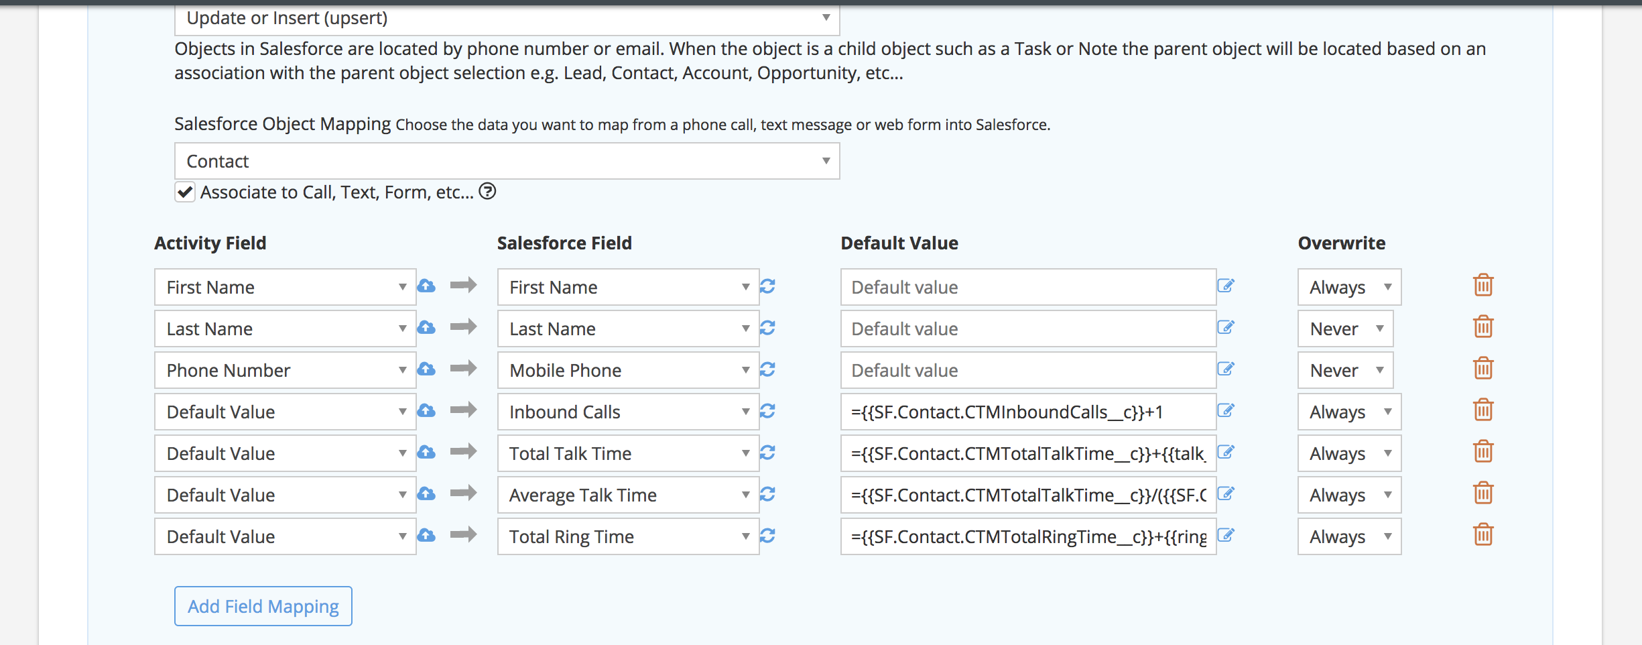Open the Phone Number activity field dropdown
This screenshot has height=645, width=1642.
[x=285, y=371]
